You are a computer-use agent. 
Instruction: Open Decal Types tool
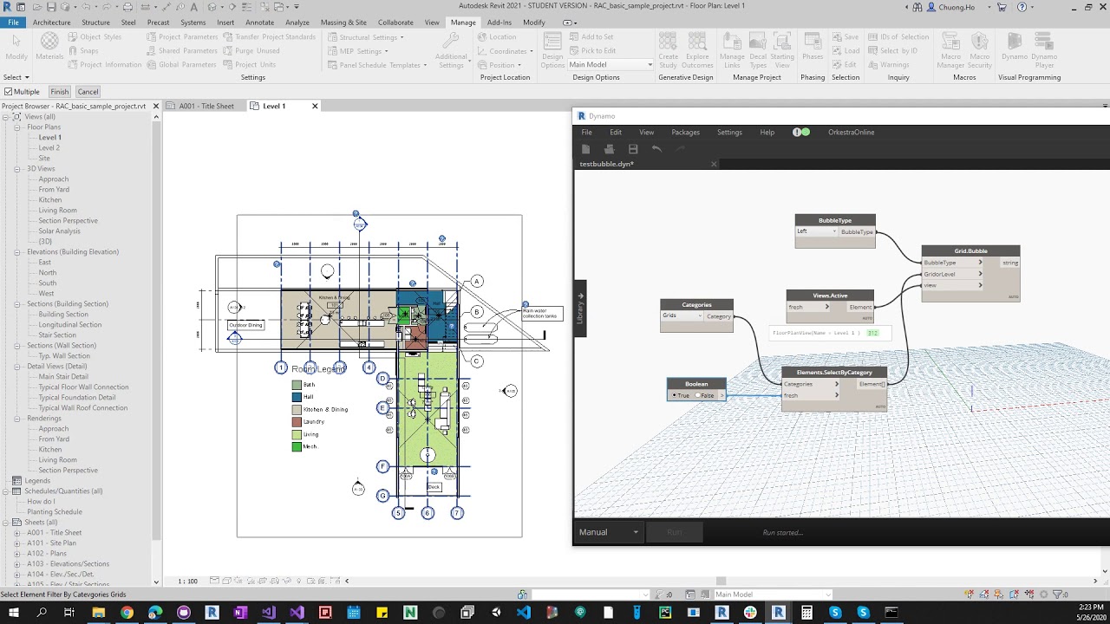click(758, 50)
